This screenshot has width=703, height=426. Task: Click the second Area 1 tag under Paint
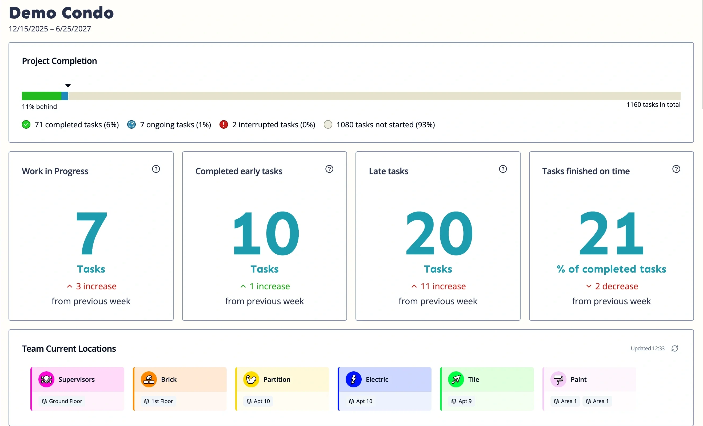tap(597, 401)
